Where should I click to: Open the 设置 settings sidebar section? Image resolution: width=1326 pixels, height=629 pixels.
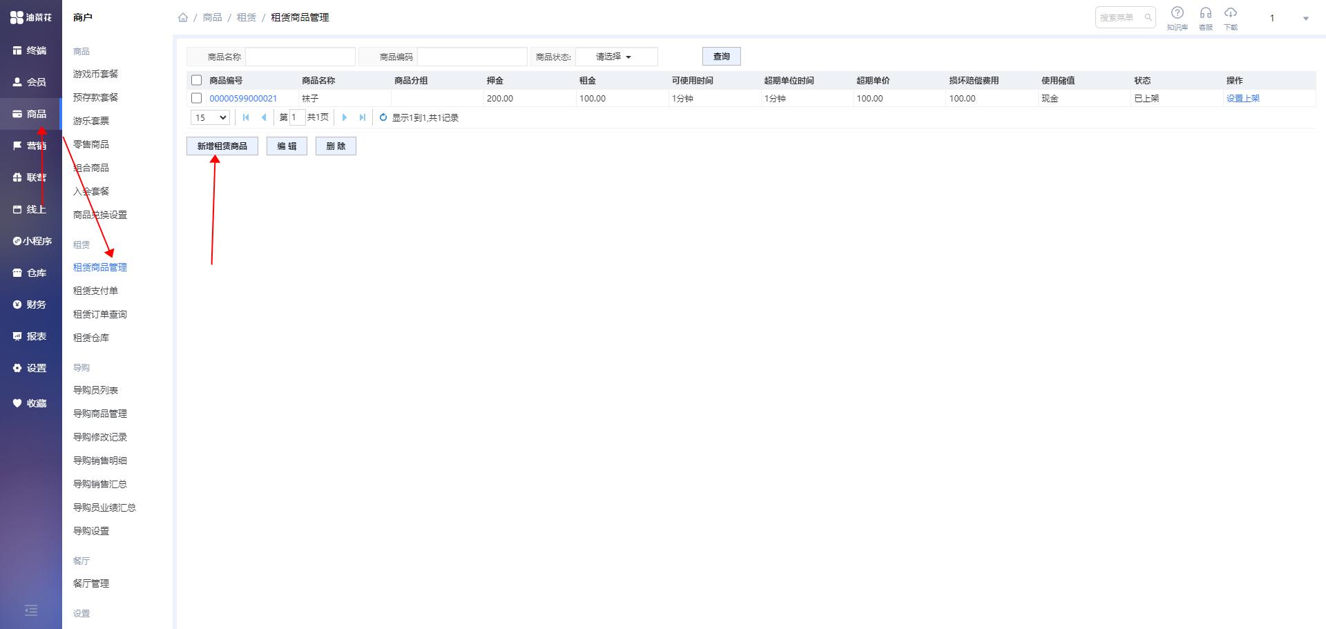[x=30, y=368]
